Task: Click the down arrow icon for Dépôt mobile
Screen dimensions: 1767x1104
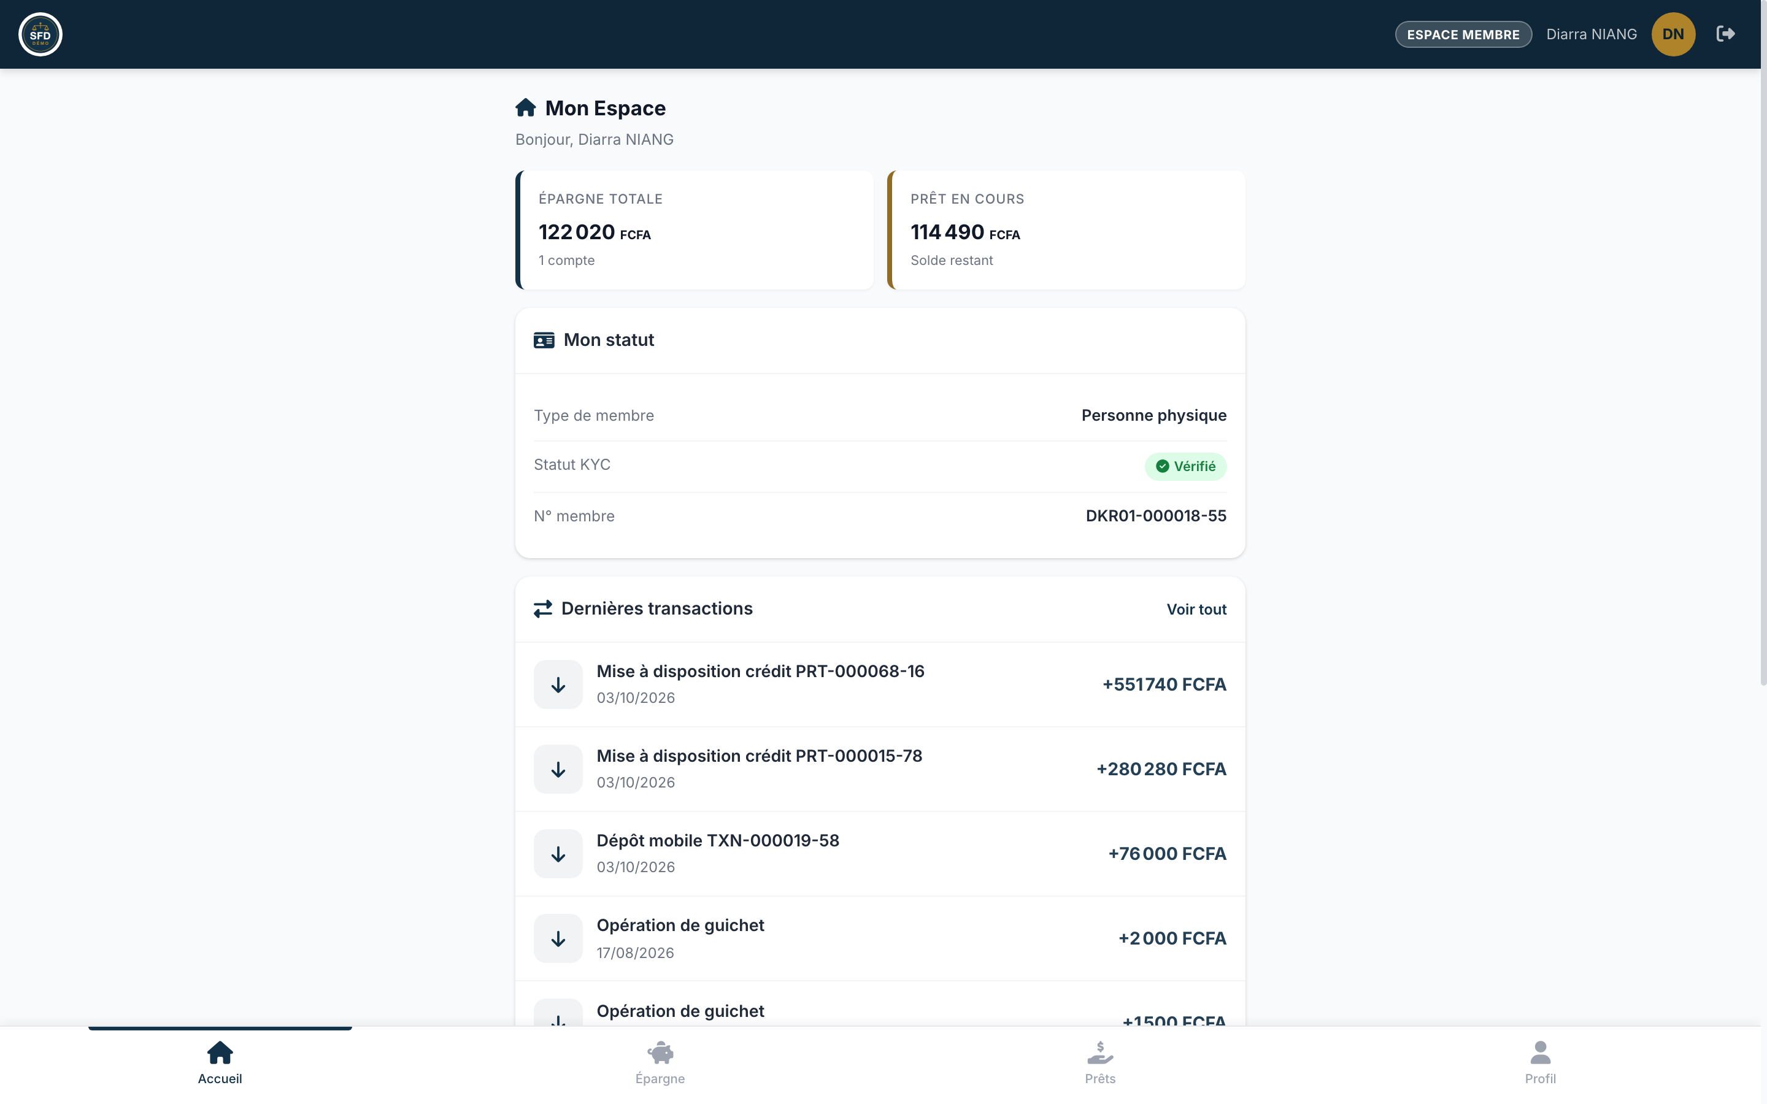Action: [x=558, y=854]
